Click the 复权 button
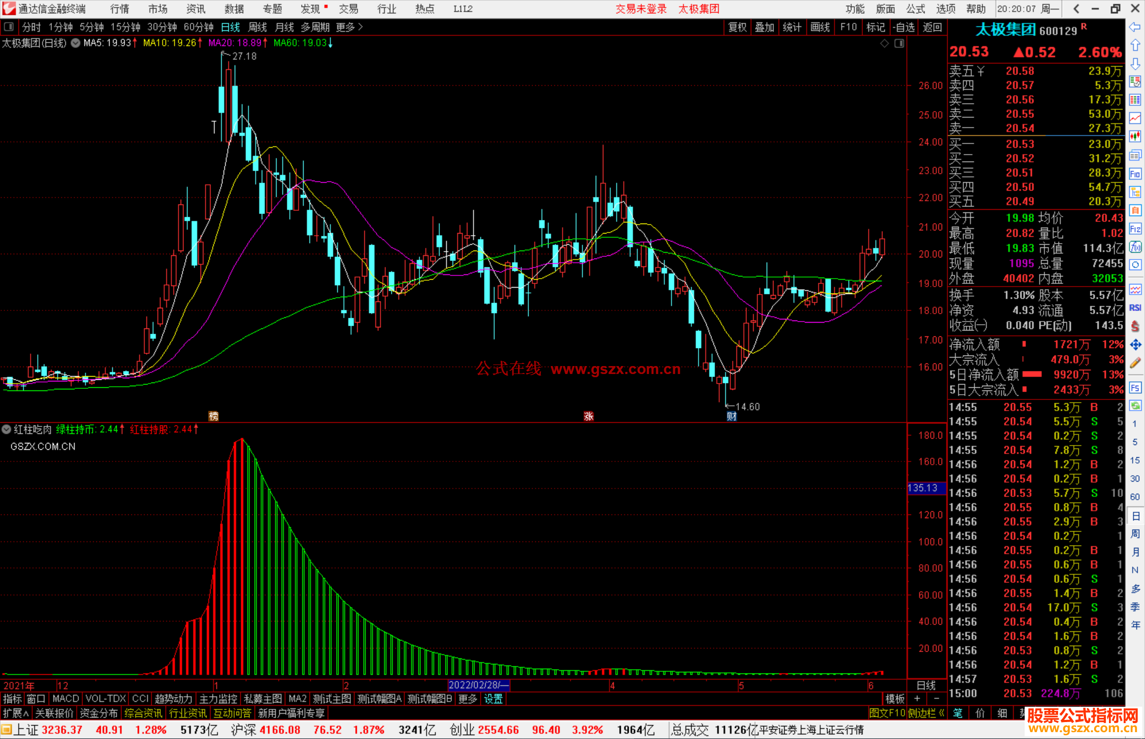The width and height of the screenshot is (1145, 739). pos(737,27)
